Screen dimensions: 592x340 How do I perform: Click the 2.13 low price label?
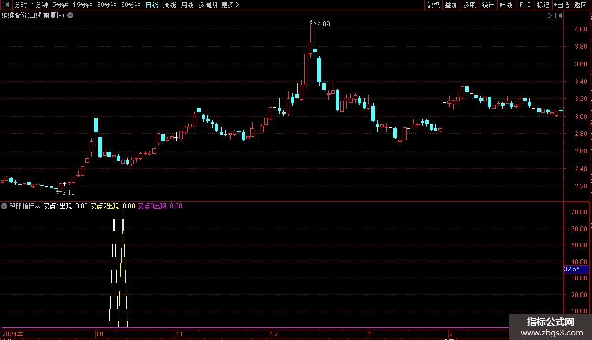[x=68, y=192]
